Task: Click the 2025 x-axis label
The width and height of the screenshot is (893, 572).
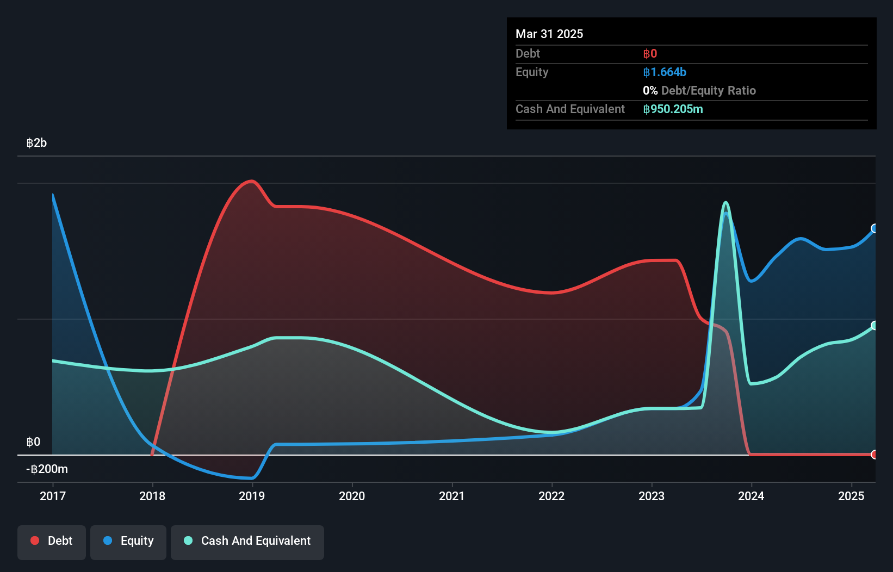Action: point(851,496)
